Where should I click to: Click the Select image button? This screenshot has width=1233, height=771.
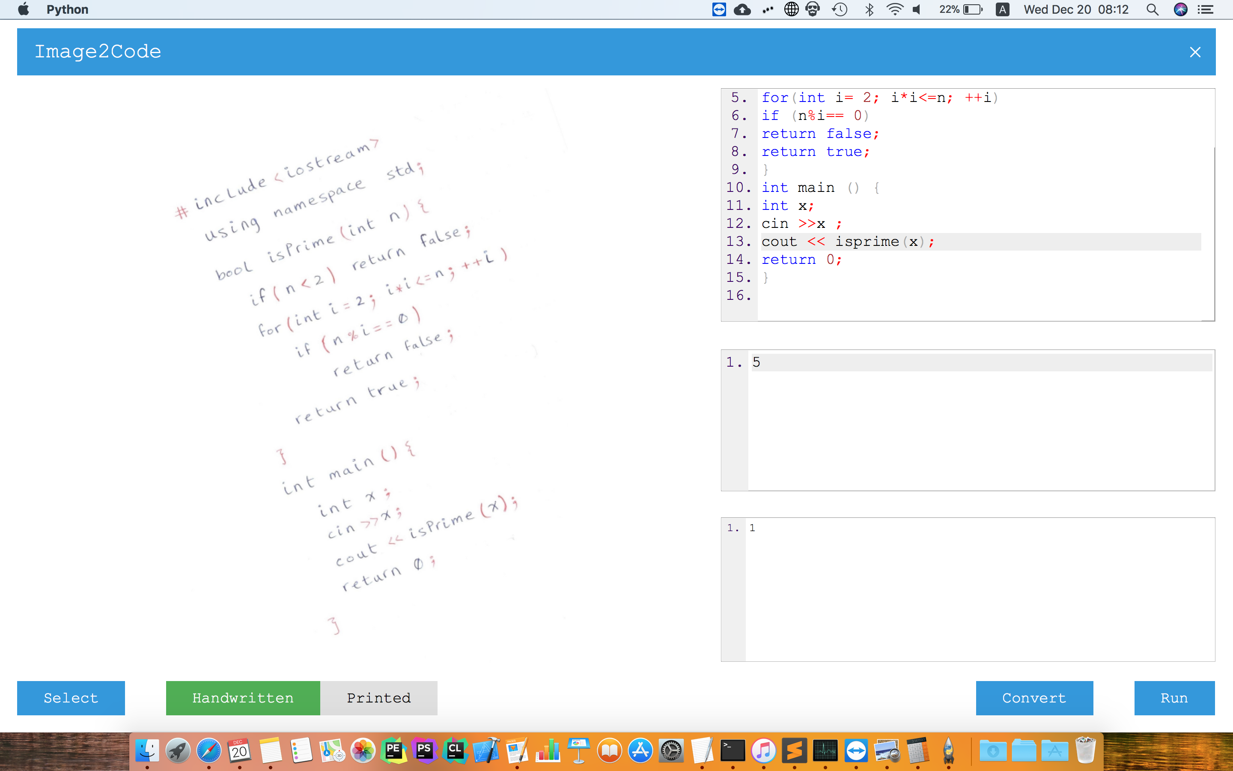pos(71,698)
